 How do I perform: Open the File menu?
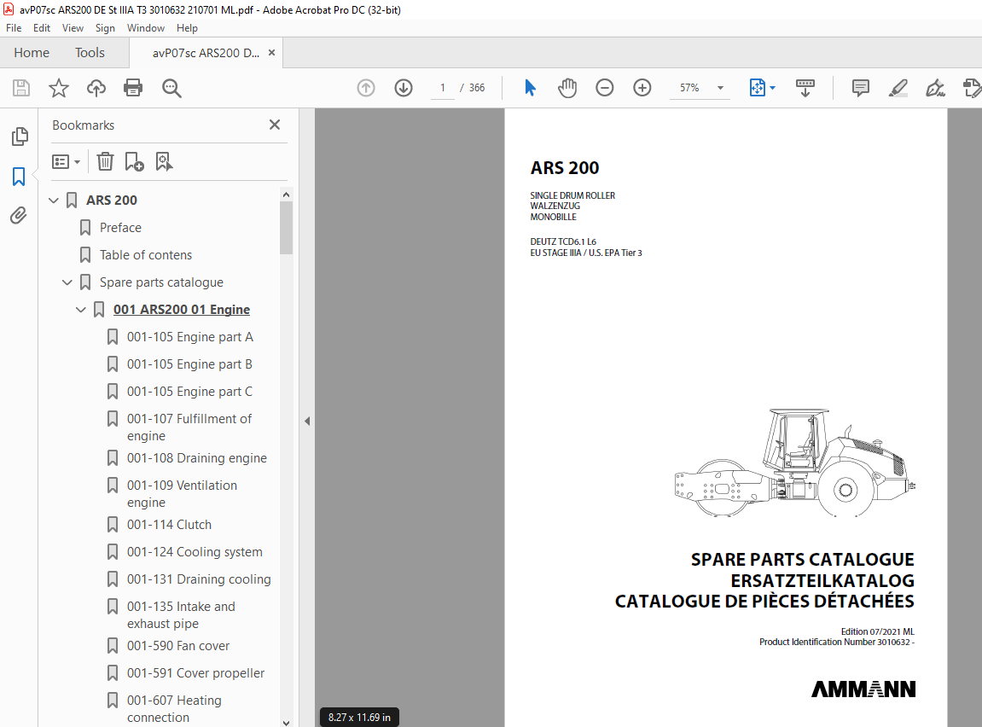[14, 28]
